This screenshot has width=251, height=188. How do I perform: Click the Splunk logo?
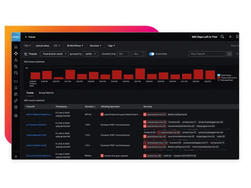coord(16,37)
